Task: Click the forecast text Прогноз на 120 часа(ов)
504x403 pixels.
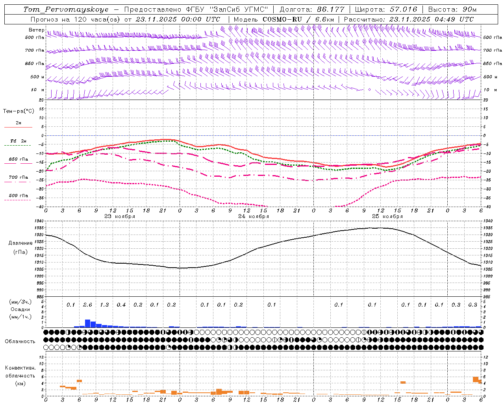Action: coord(76,19)
